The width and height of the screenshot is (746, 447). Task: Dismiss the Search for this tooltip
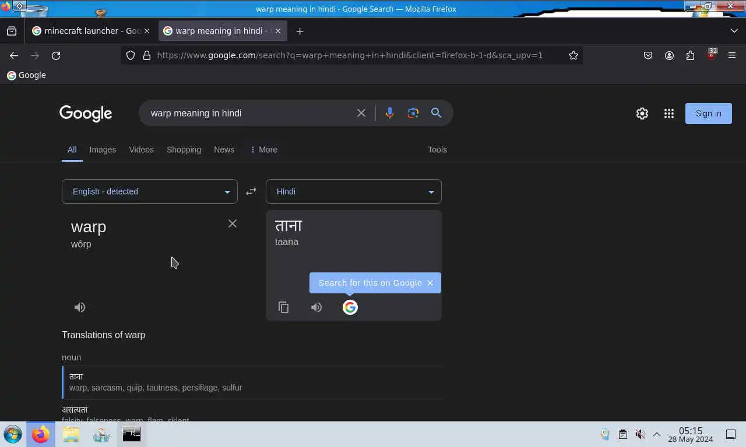[430, 283]
